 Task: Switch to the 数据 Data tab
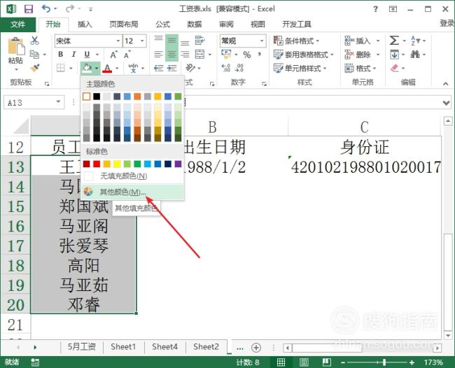click(x=195, y=24)
